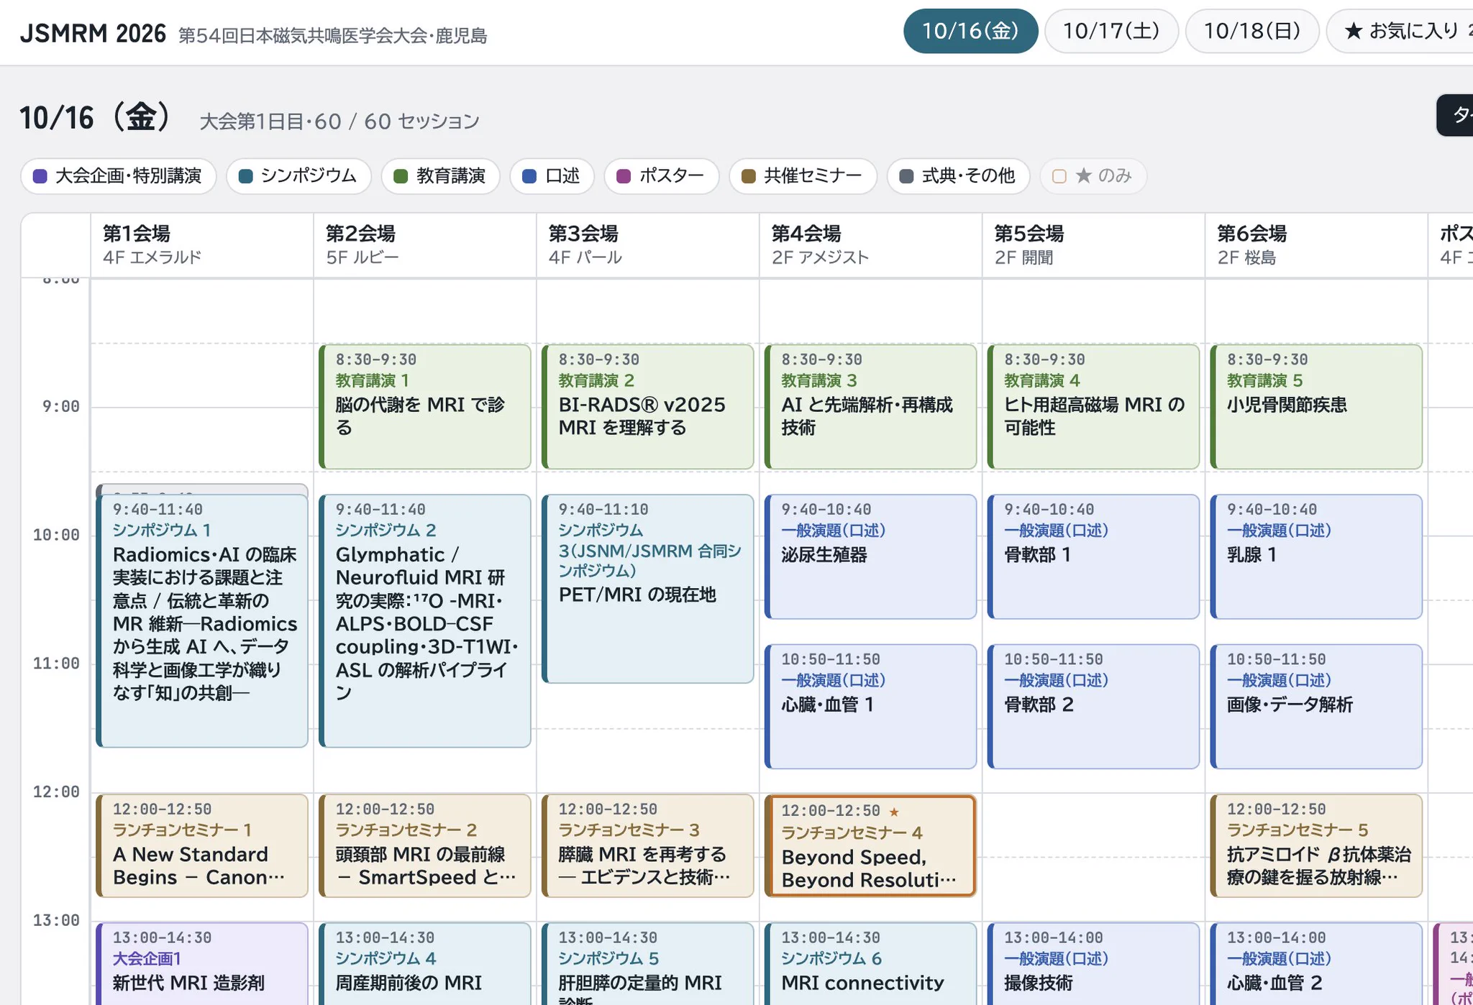Open 教育講演 2 BI-RADS v2025 session
This screenshot has height=1005, width=1473.
pyautogui.click(x=648, y=407)
